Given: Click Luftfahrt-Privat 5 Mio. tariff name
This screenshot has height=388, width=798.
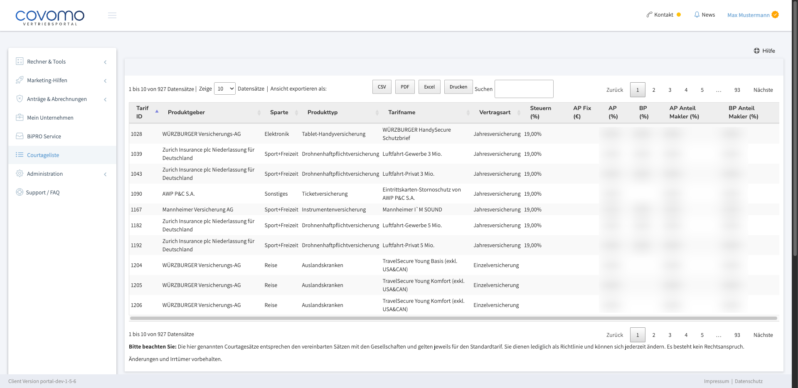Looking at the screenshot, I should (409, 245).
